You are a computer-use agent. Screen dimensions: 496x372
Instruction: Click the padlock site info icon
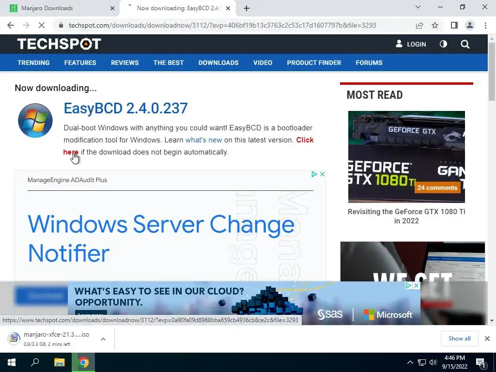61,25
